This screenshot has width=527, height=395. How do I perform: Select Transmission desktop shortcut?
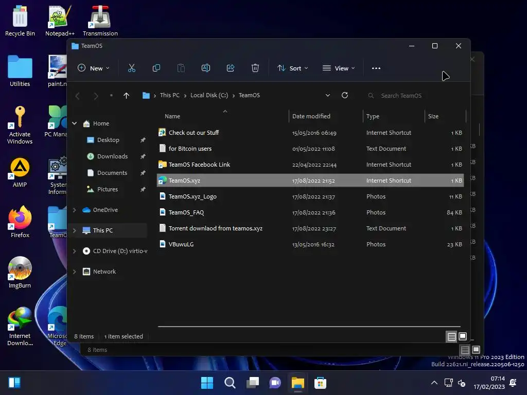pyautogui.click(x=100, y=21)
